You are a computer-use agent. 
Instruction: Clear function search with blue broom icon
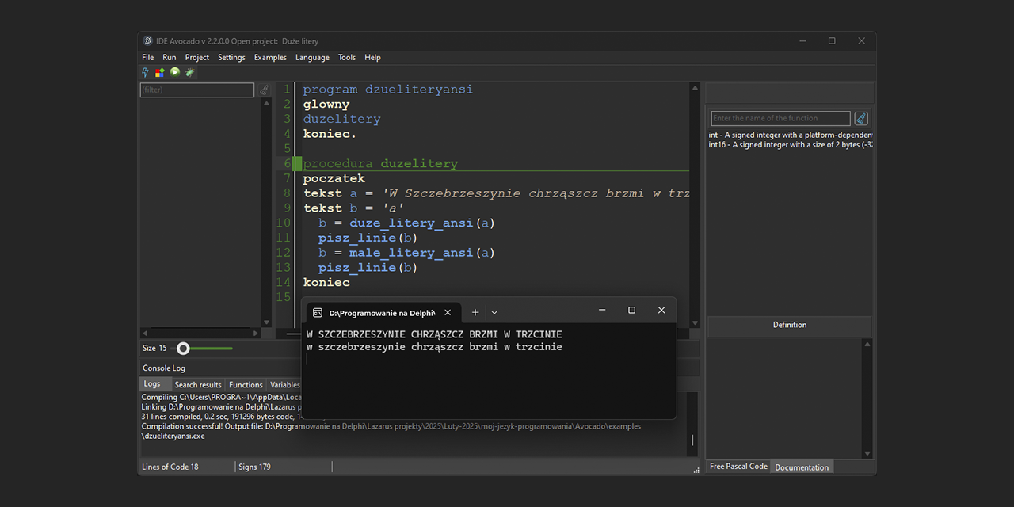[x=861, y=119]
